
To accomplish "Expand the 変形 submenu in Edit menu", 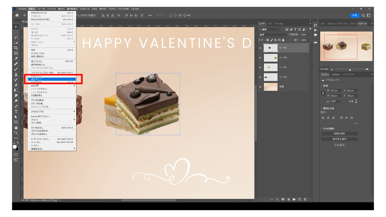I will pos(52,86).
